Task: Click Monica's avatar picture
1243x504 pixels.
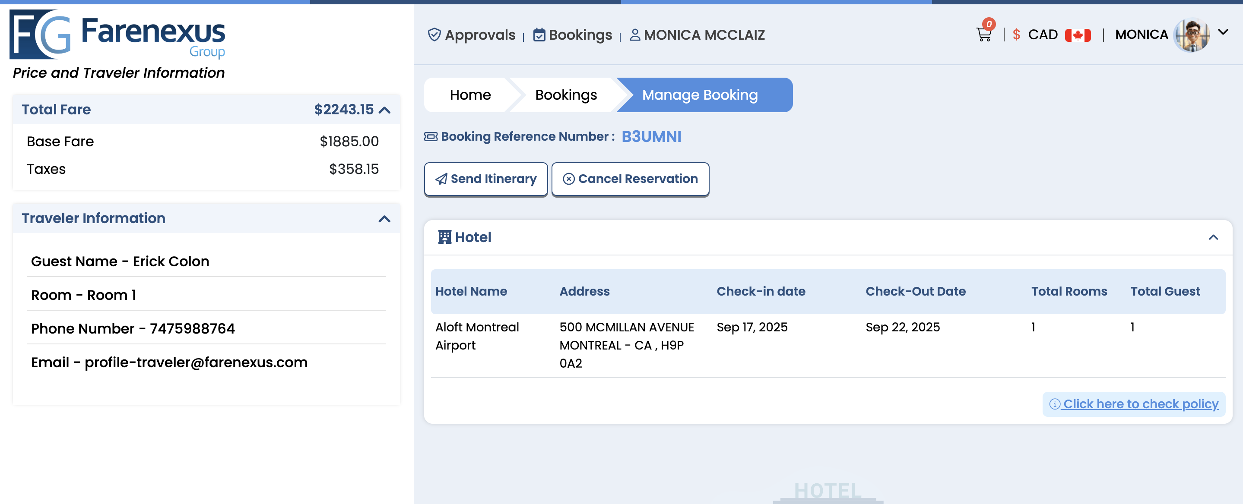Action: (x=1191, y=35)
